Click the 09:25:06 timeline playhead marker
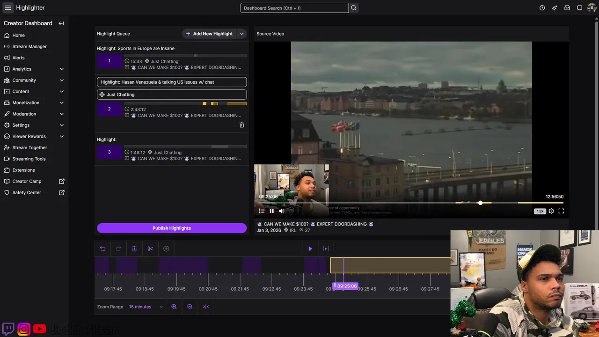Viewport: 599px width, 337px height. 345,286
